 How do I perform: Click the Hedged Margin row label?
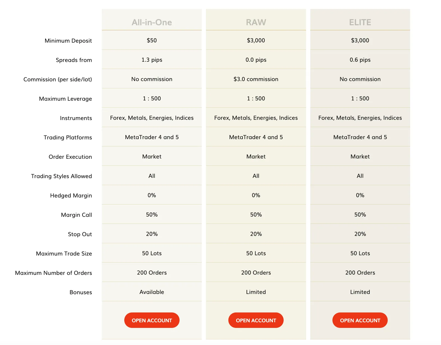click(x=71, y=196)
